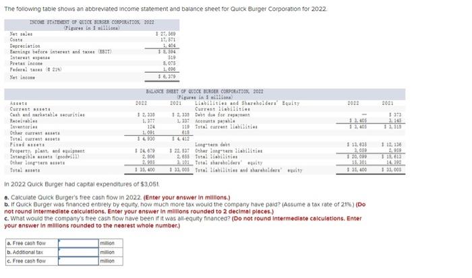Image resolution: width=472 pixels, height=278 pixels.
Task: Click question a about free cash flow in 2022
Action: pyautogui.click(x=73, y=197)
